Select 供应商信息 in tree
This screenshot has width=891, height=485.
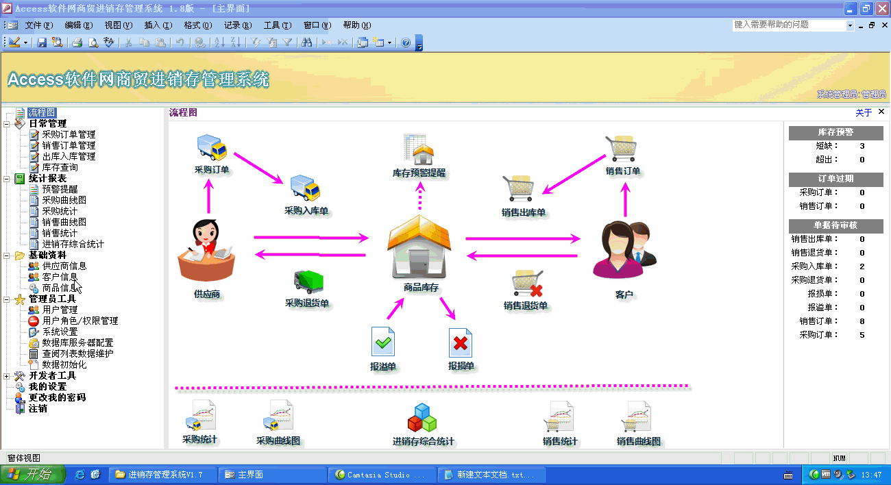(64, 266)
